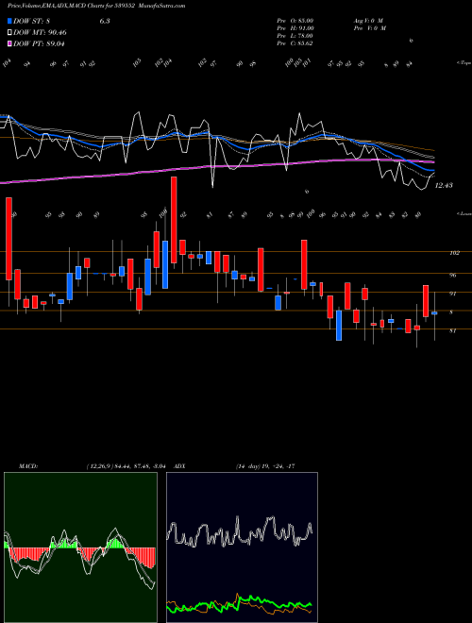
Task: Click the 102 price level label
Action: [454, 253]
